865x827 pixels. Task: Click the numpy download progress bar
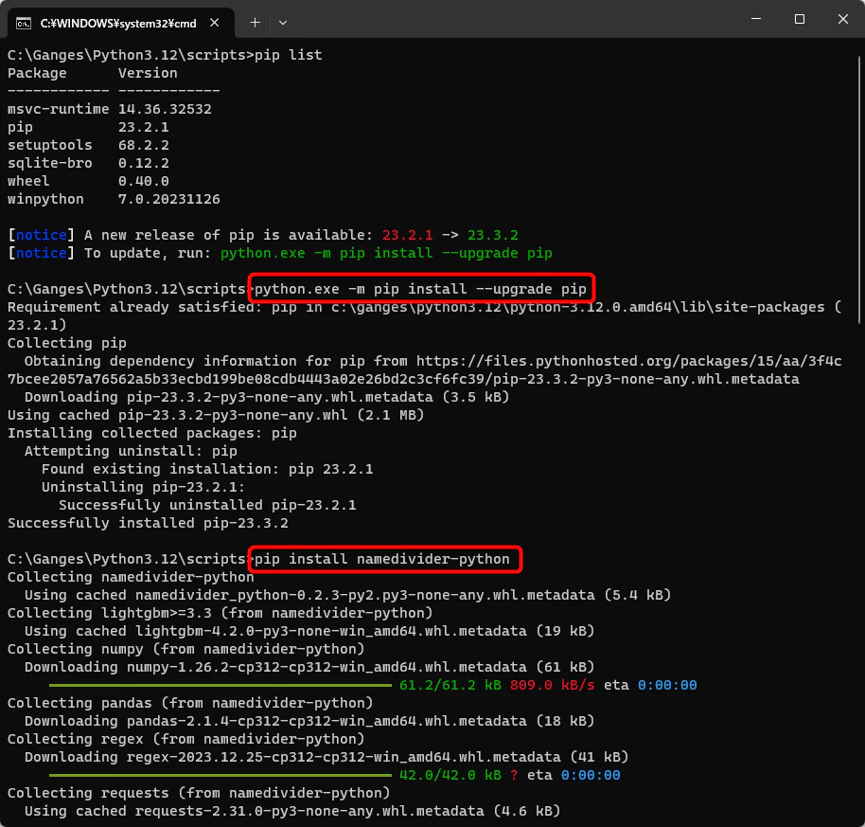(221, 685)
